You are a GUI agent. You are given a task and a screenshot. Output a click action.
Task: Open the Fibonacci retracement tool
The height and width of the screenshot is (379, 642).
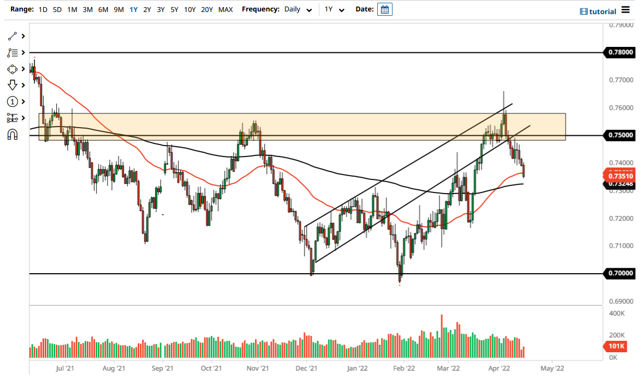(14, 52)
